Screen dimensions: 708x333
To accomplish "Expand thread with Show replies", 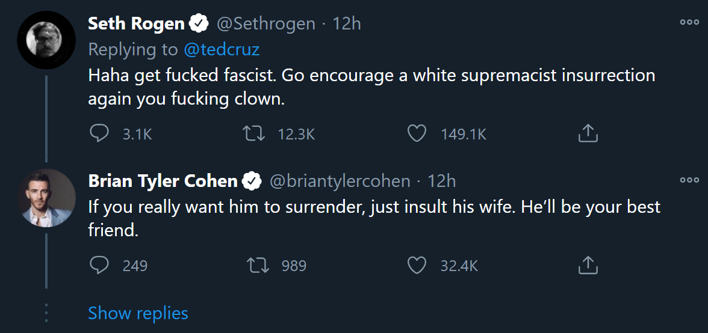I will click(x=138, y=313).
